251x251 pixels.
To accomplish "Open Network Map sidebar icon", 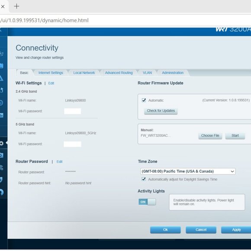I will pos(2,54).
